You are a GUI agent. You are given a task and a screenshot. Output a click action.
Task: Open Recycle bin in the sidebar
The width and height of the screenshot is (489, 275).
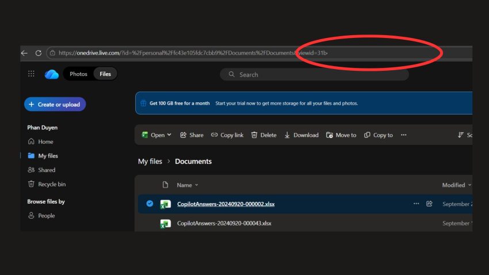coord(47,184)
